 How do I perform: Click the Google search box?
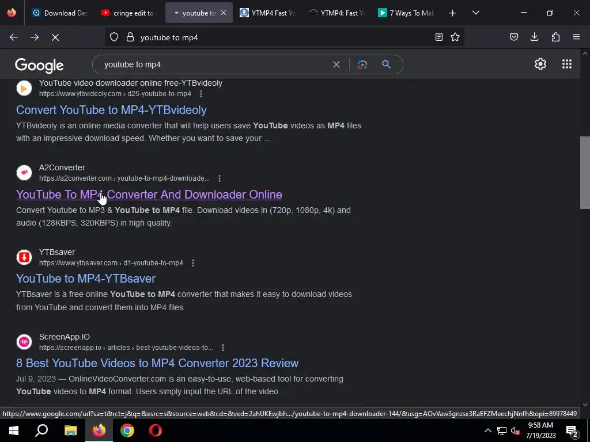248,64
